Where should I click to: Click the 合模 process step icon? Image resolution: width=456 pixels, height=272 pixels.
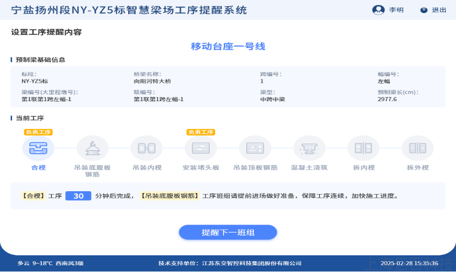click(x=38, y=148)
